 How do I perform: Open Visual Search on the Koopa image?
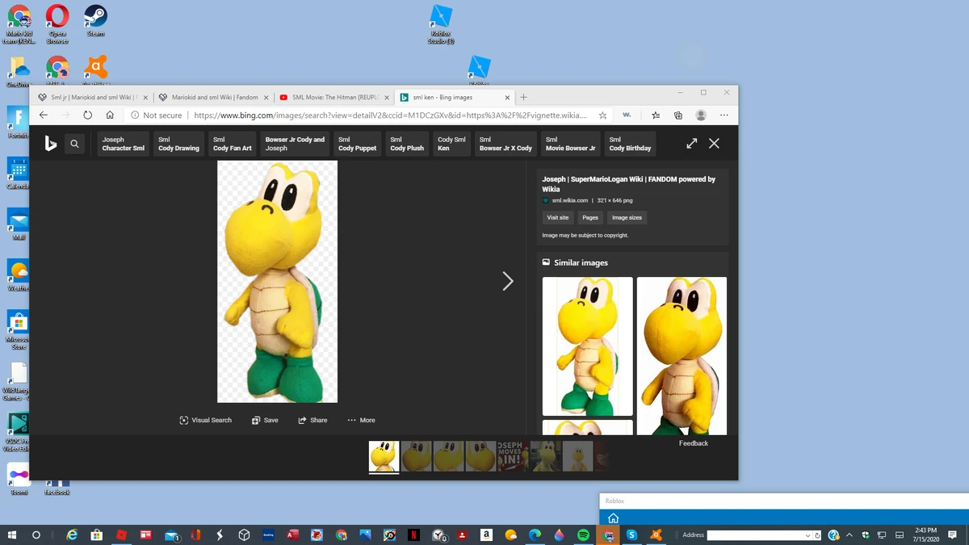tap(205, 420)
